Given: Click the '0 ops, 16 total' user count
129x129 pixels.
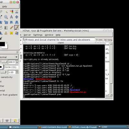Looking at the screenshot, I should pos(104,40).
